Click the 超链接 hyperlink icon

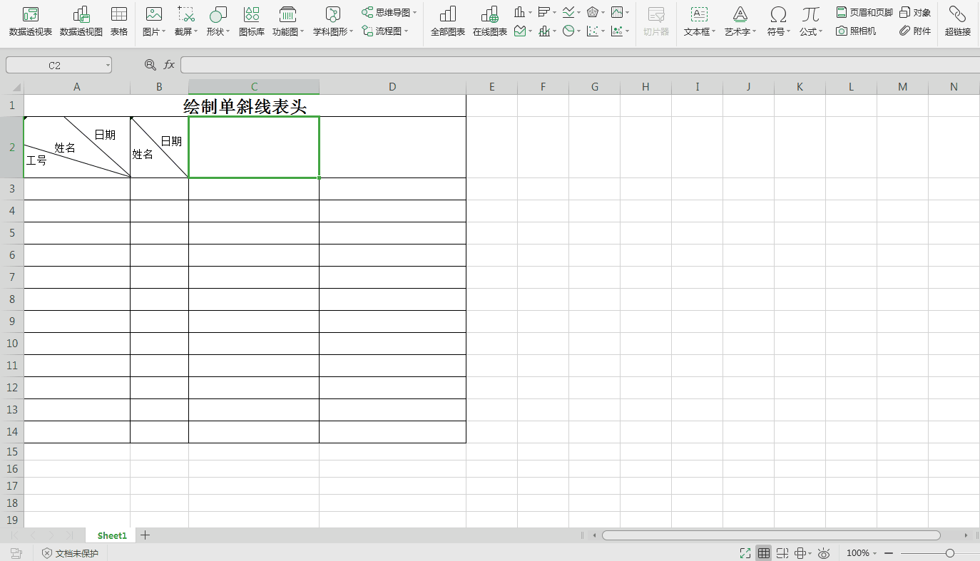957,21
